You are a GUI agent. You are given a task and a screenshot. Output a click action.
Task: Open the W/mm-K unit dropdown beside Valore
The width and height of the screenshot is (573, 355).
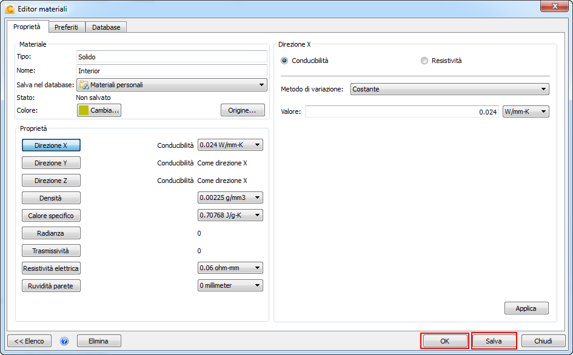tap(526, 111)
